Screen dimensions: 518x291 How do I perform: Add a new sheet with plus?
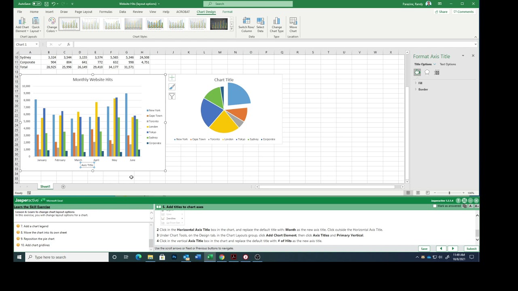click(63, 187)
